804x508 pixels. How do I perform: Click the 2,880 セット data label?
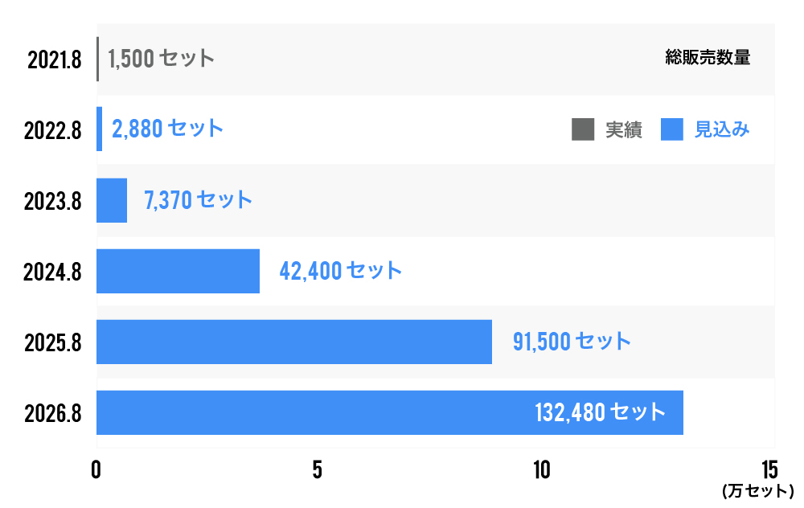[167, 129]
